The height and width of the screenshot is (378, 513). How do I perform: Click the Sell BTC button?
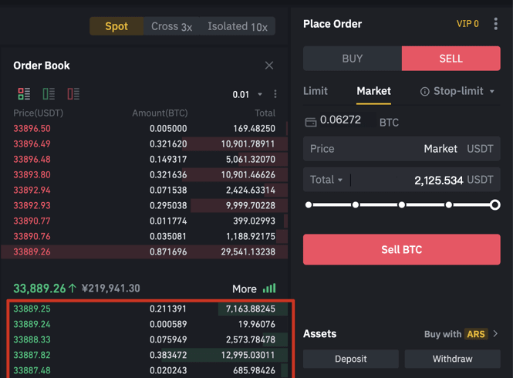click(401, 249)
